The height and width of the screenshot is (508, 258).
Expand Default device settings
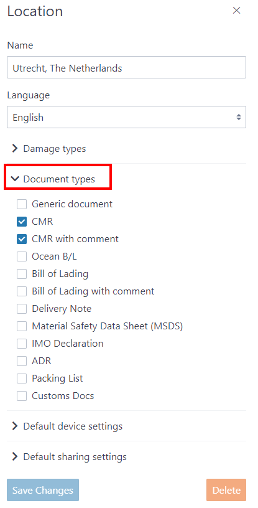click(67, 426)
